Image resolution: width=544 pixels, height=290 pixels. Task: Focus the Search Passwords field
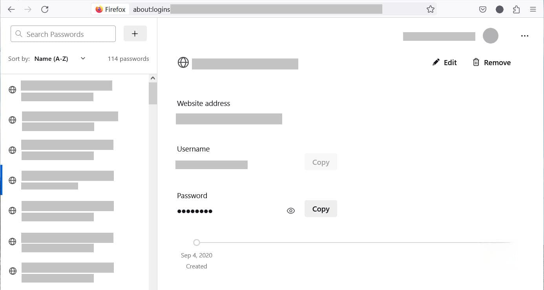coord(63,34)
